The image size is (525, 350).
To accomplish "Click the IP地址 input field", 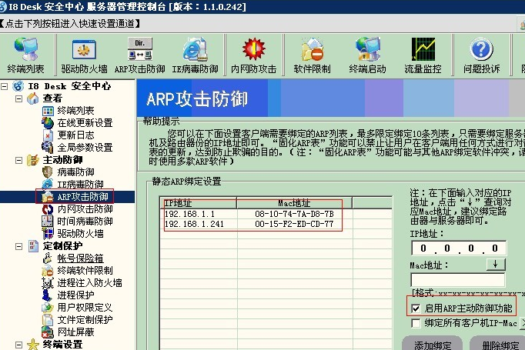I will [458, 248].
